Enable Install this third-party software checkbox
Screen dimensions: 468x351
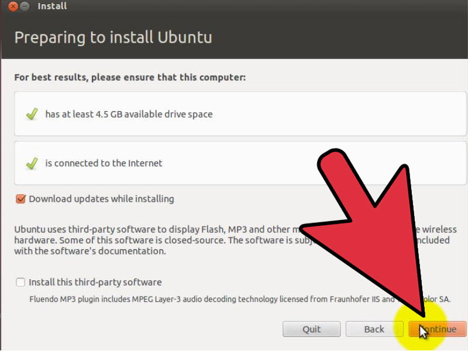coord(20,282)
